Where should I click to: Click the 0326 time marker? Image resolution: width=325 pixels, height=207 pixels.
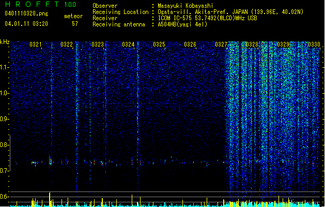point(190,45)
